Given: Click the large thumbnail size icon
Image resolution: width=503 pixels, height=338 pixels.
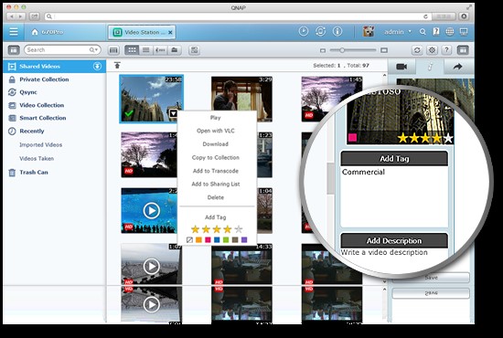Looking at the screenshot, I should (x=384, y=50).
